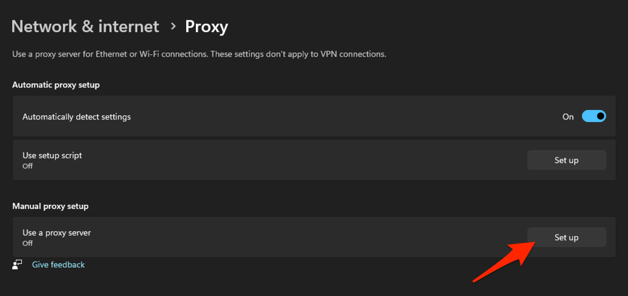Click the breadcrumb chevron before Proxy

[173, 27]
